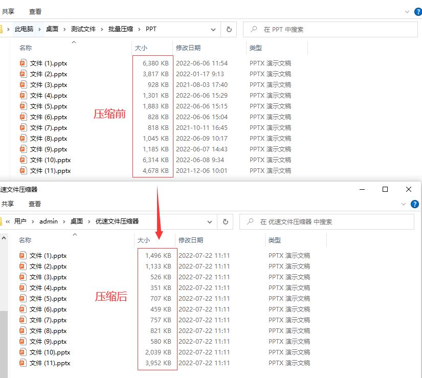Click file name 文件 (8).pptx sized 821 KB
Screen dimensions: 422x378
pos(48,331)
